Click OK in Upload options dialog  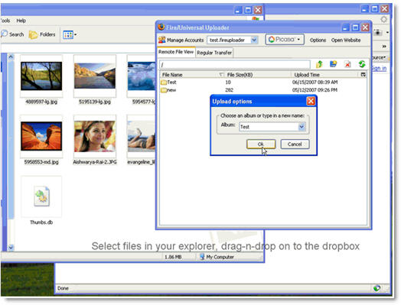[x=261, y=144]
